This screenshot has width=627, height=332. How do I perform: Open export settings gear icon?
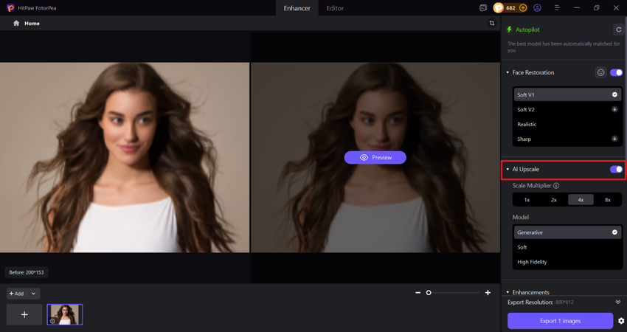click(621, 321)
